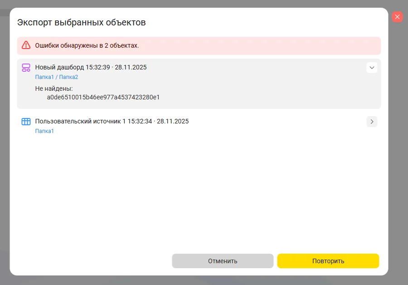Open Папка1 link under Пользовательский источник
The image size is (408, 285).
pyautogui.click(x=44, y=131)
